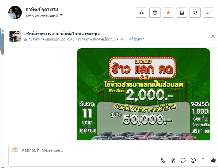The height and width of the screenshot is (168, 218).
Task: Mark conversation as spam with warning icon
Action: tap(142, 13)
